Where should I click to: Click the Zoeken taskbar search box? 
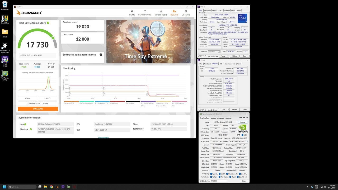point(22,187)
